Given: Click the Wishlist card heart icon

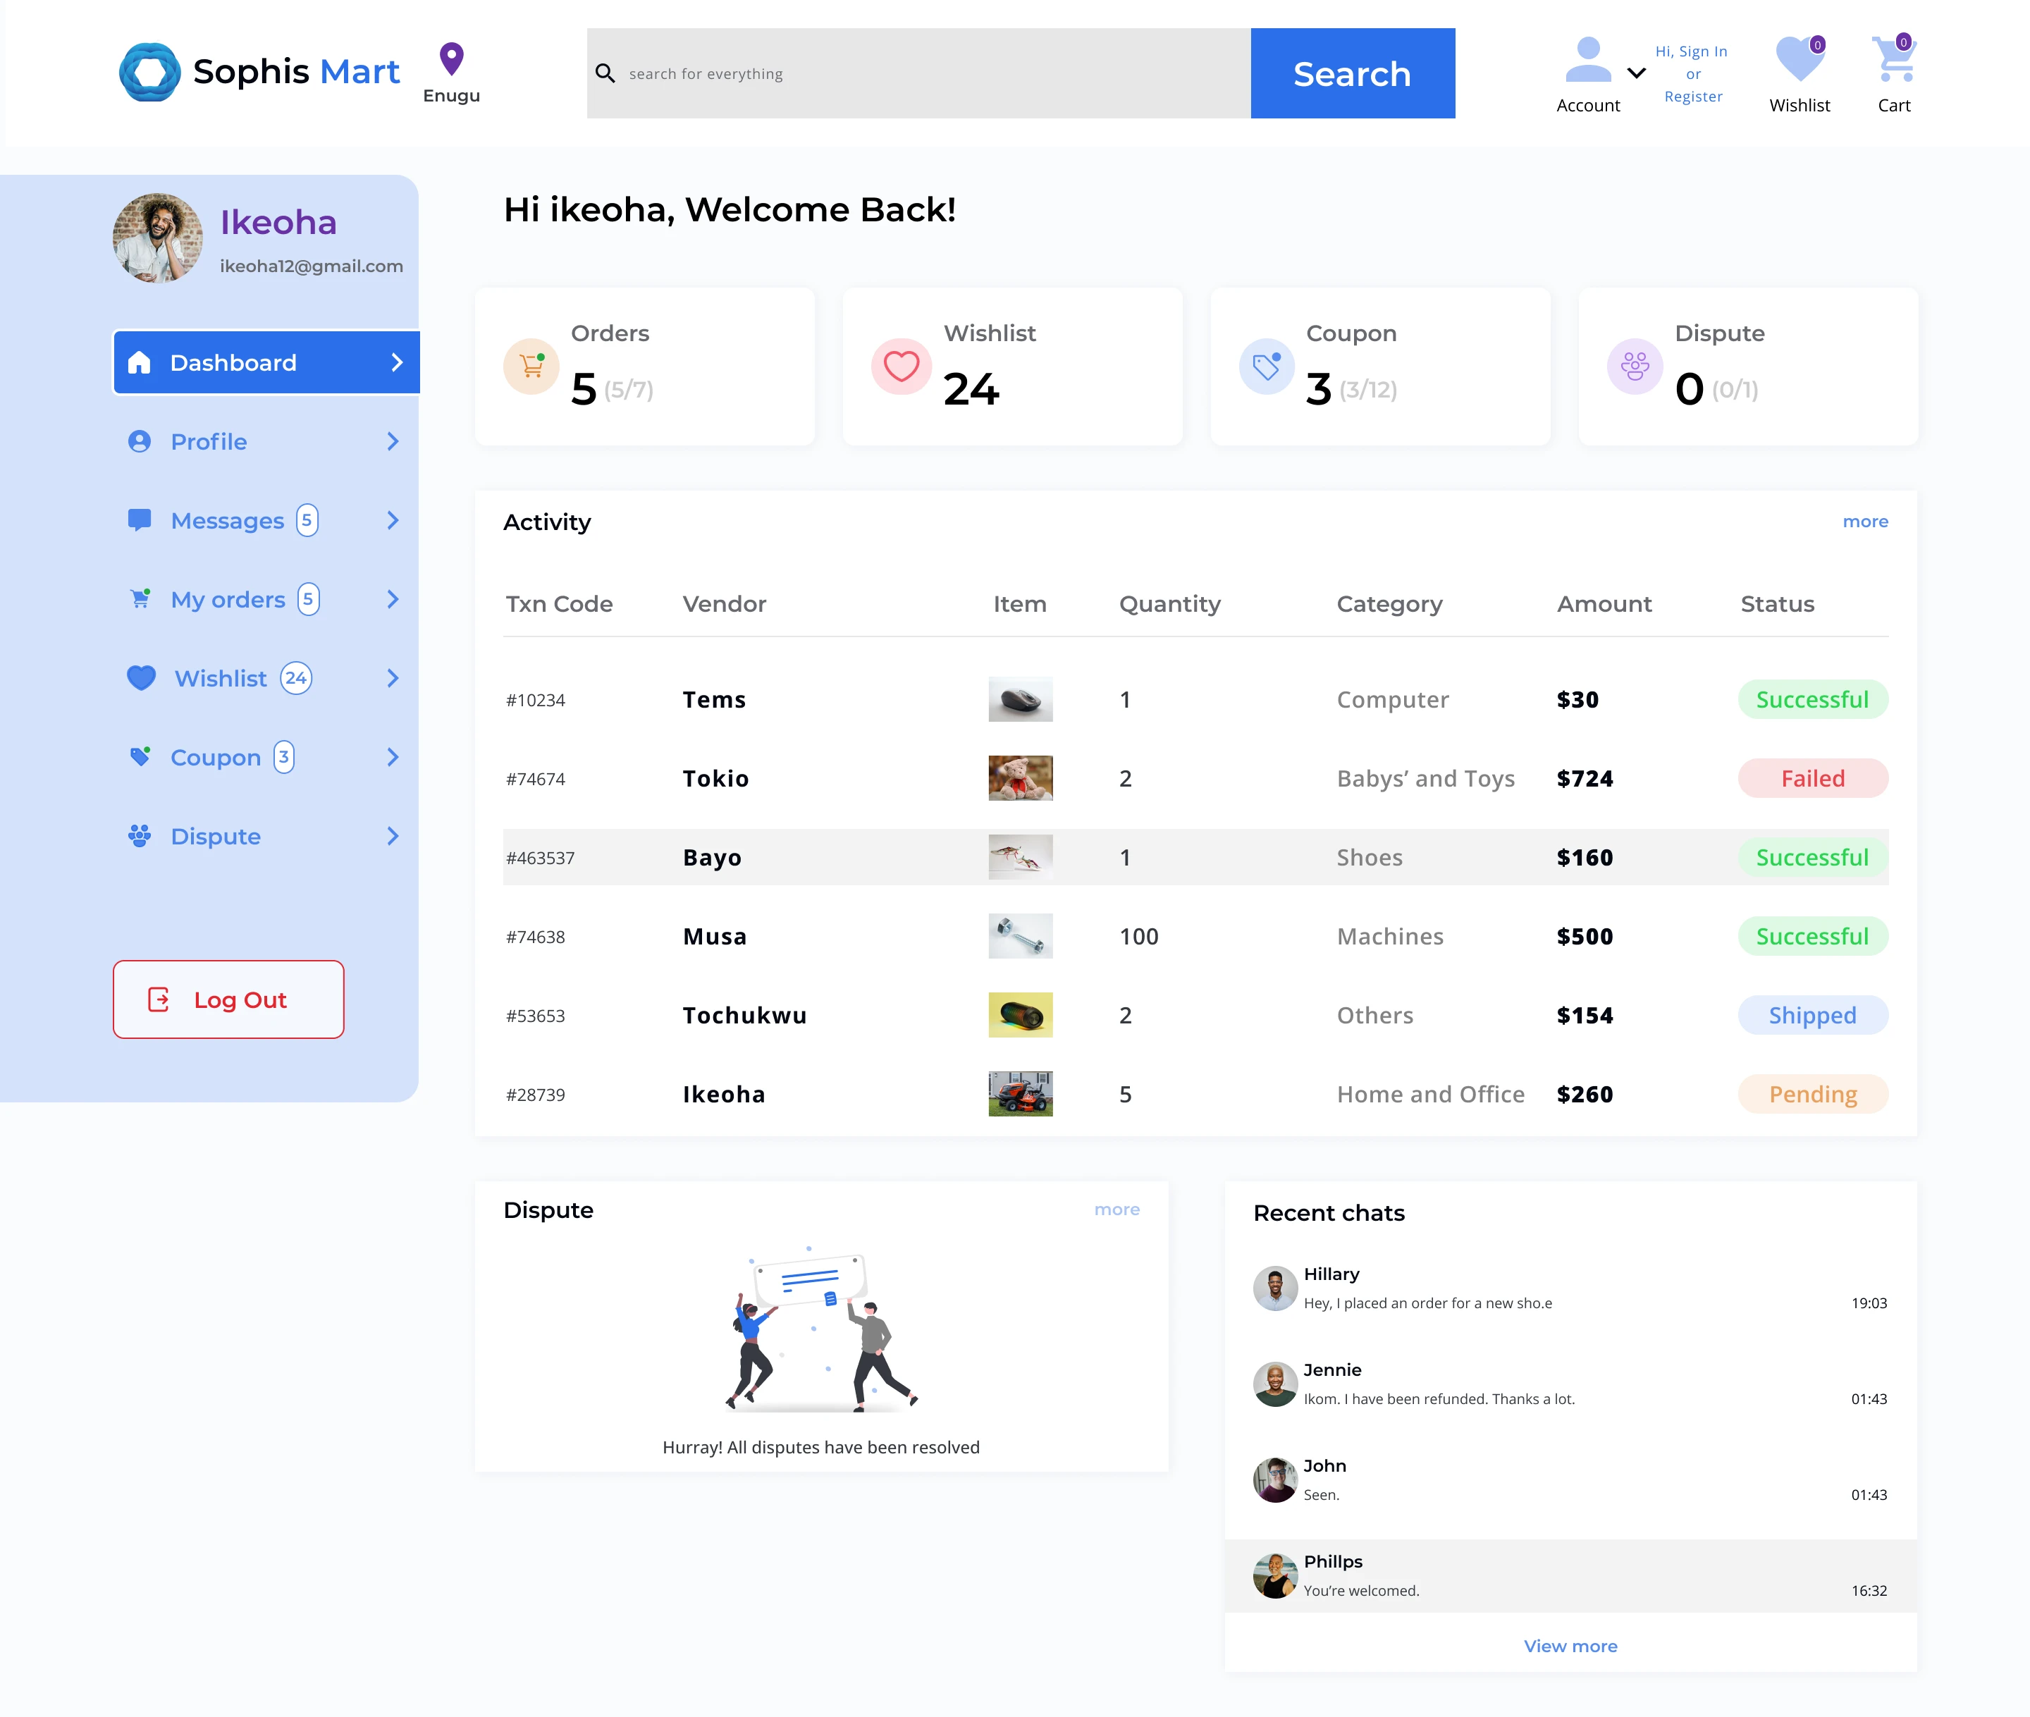Looking at the screenshot, I should pyautogui.click(x=900, y=367).
